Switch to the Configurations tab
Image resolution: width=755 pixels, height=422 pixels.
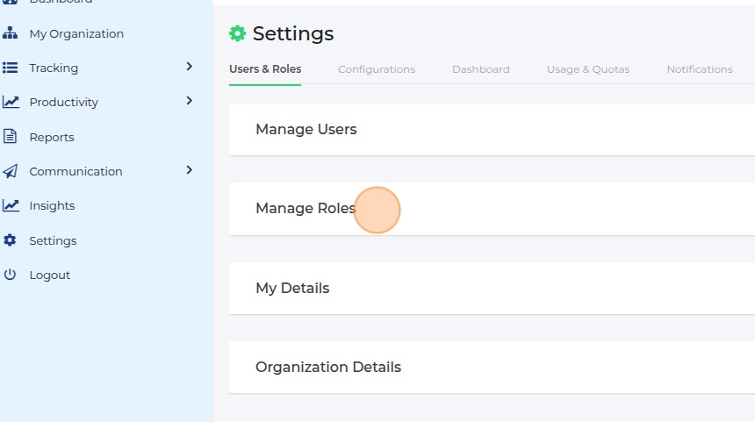click(x=377, y=69)
